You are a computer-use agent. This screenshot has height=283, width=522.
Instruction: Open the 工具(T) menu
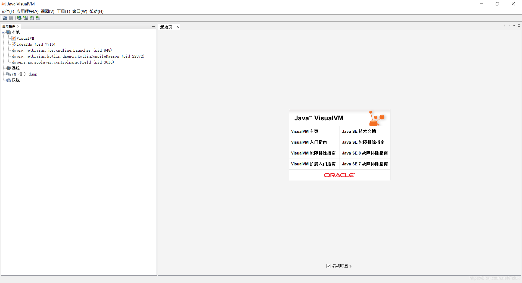click(x=63, y=11)
